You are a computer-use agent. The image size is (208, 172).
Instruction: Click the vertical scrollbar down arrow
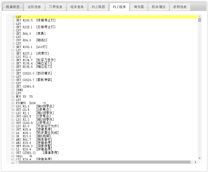coord(200,158)
